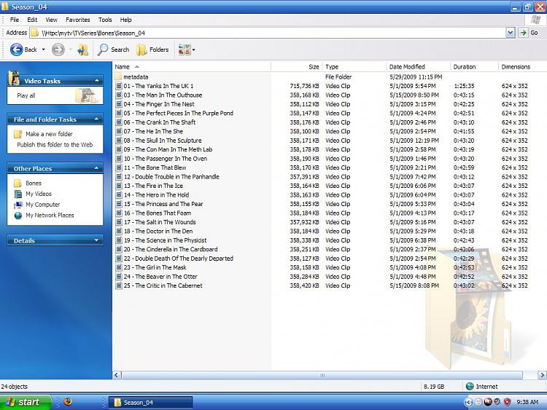Open the Views toolbar icon
The height and width of the screenshot is (410, 547).
click(185, 50)
